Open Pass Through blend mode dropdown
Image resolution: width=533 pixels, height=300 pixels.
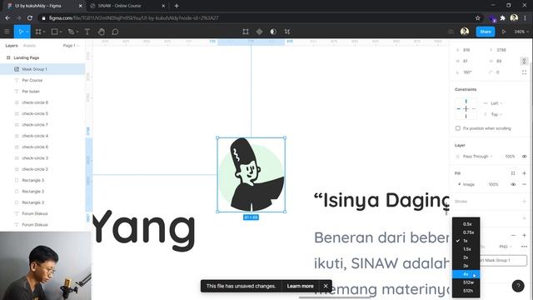coord(477,157)
